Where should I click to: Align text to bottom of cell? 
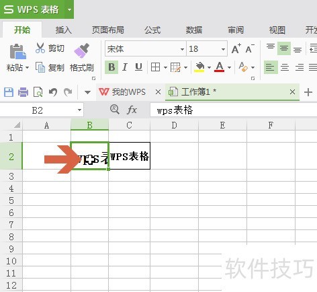tap(298, 49)
